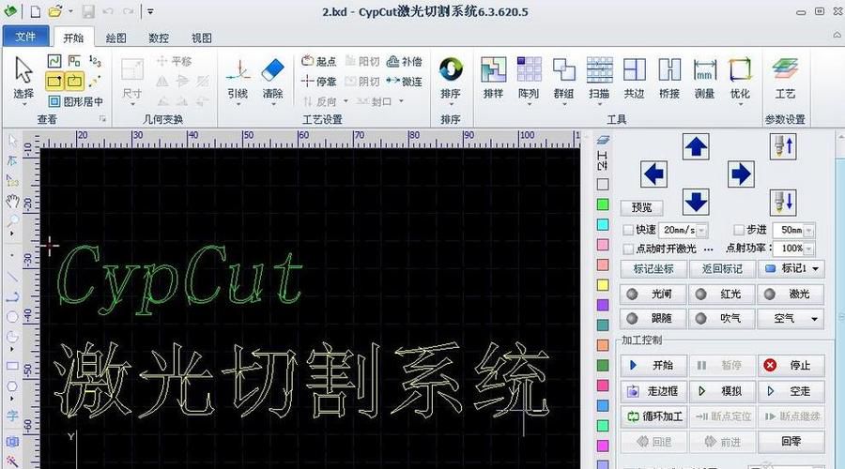845x469 pixels.
Task: Raise the laser head Z axis up
Action: pyautogui.click(x=783, y=146)
